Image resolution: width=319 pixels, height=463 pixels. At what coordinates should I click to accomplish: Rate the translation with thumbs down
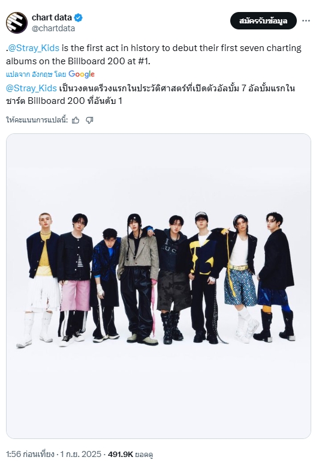[x=89, y=120]
